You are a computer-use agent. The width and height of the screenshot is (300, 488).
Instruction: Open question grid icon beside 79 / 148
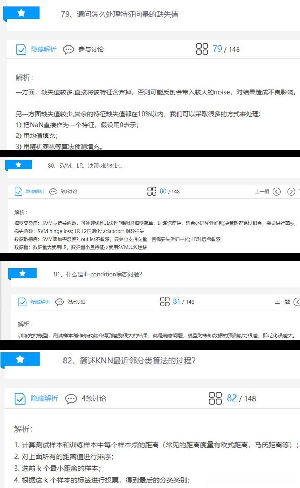(x=202, y=49)
